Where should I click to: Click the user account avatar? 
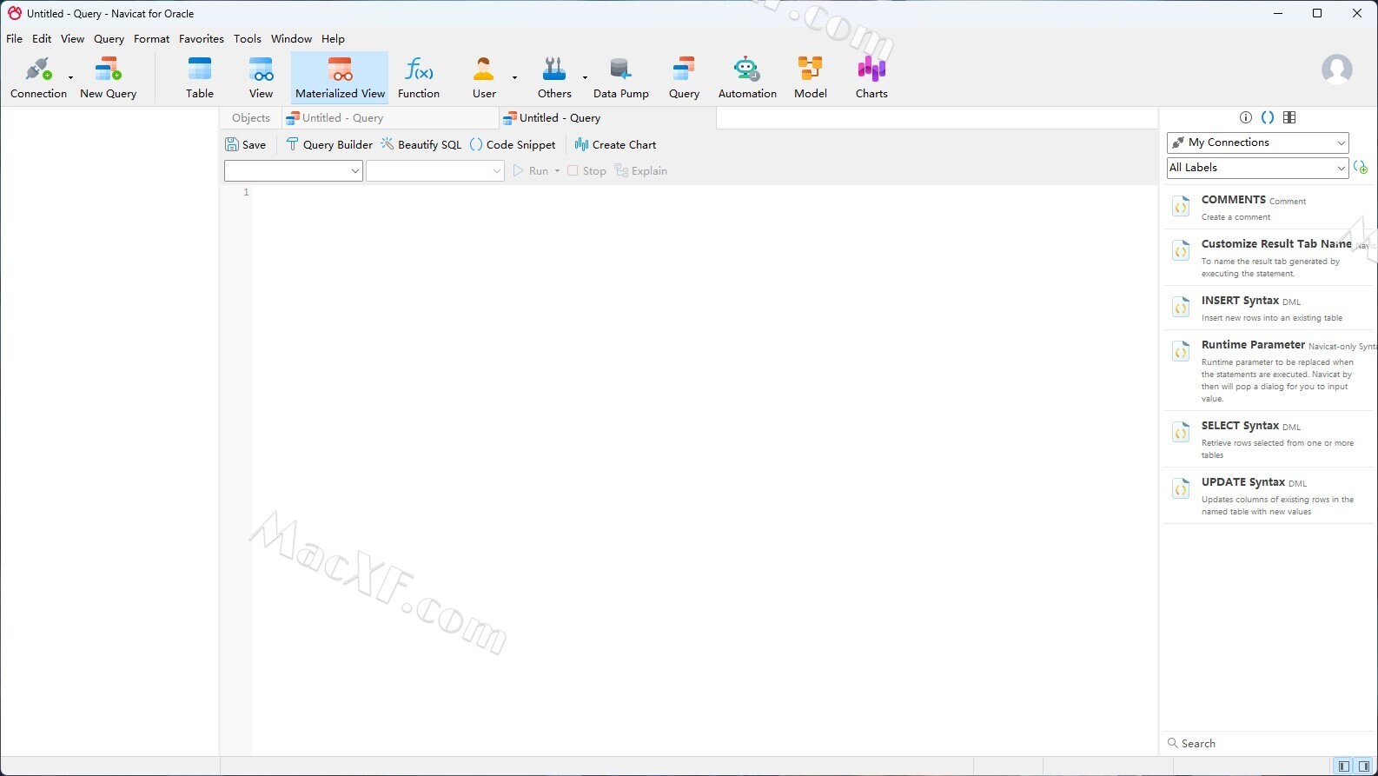coord(1336,69)
